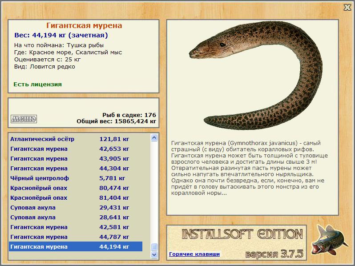The height and width of the screenshot is (266, 355).
Task: Click На что поймана: Тушка рыбы line
Action: pyautogui.click(x=59, y=45)
